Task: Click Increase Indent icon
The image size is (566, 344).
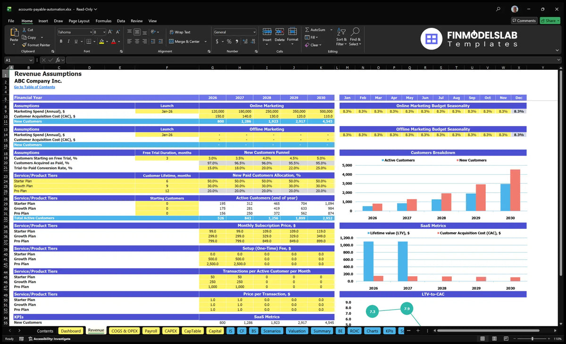Action: pyautogui.click(x=161, y=42)
